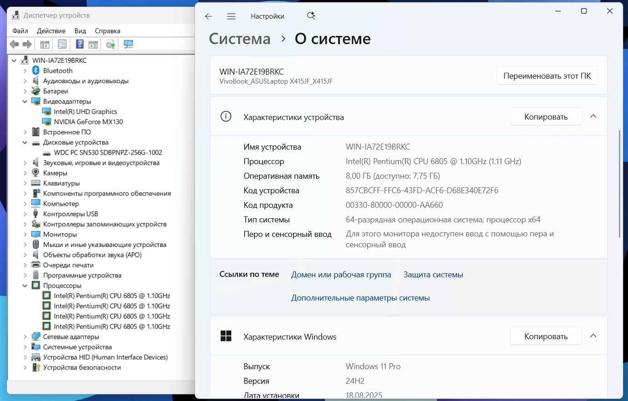Screen dimensions: 628x401
Task: Select the Intel(R) UHD Graphics adapter
Action: (85, 111)
